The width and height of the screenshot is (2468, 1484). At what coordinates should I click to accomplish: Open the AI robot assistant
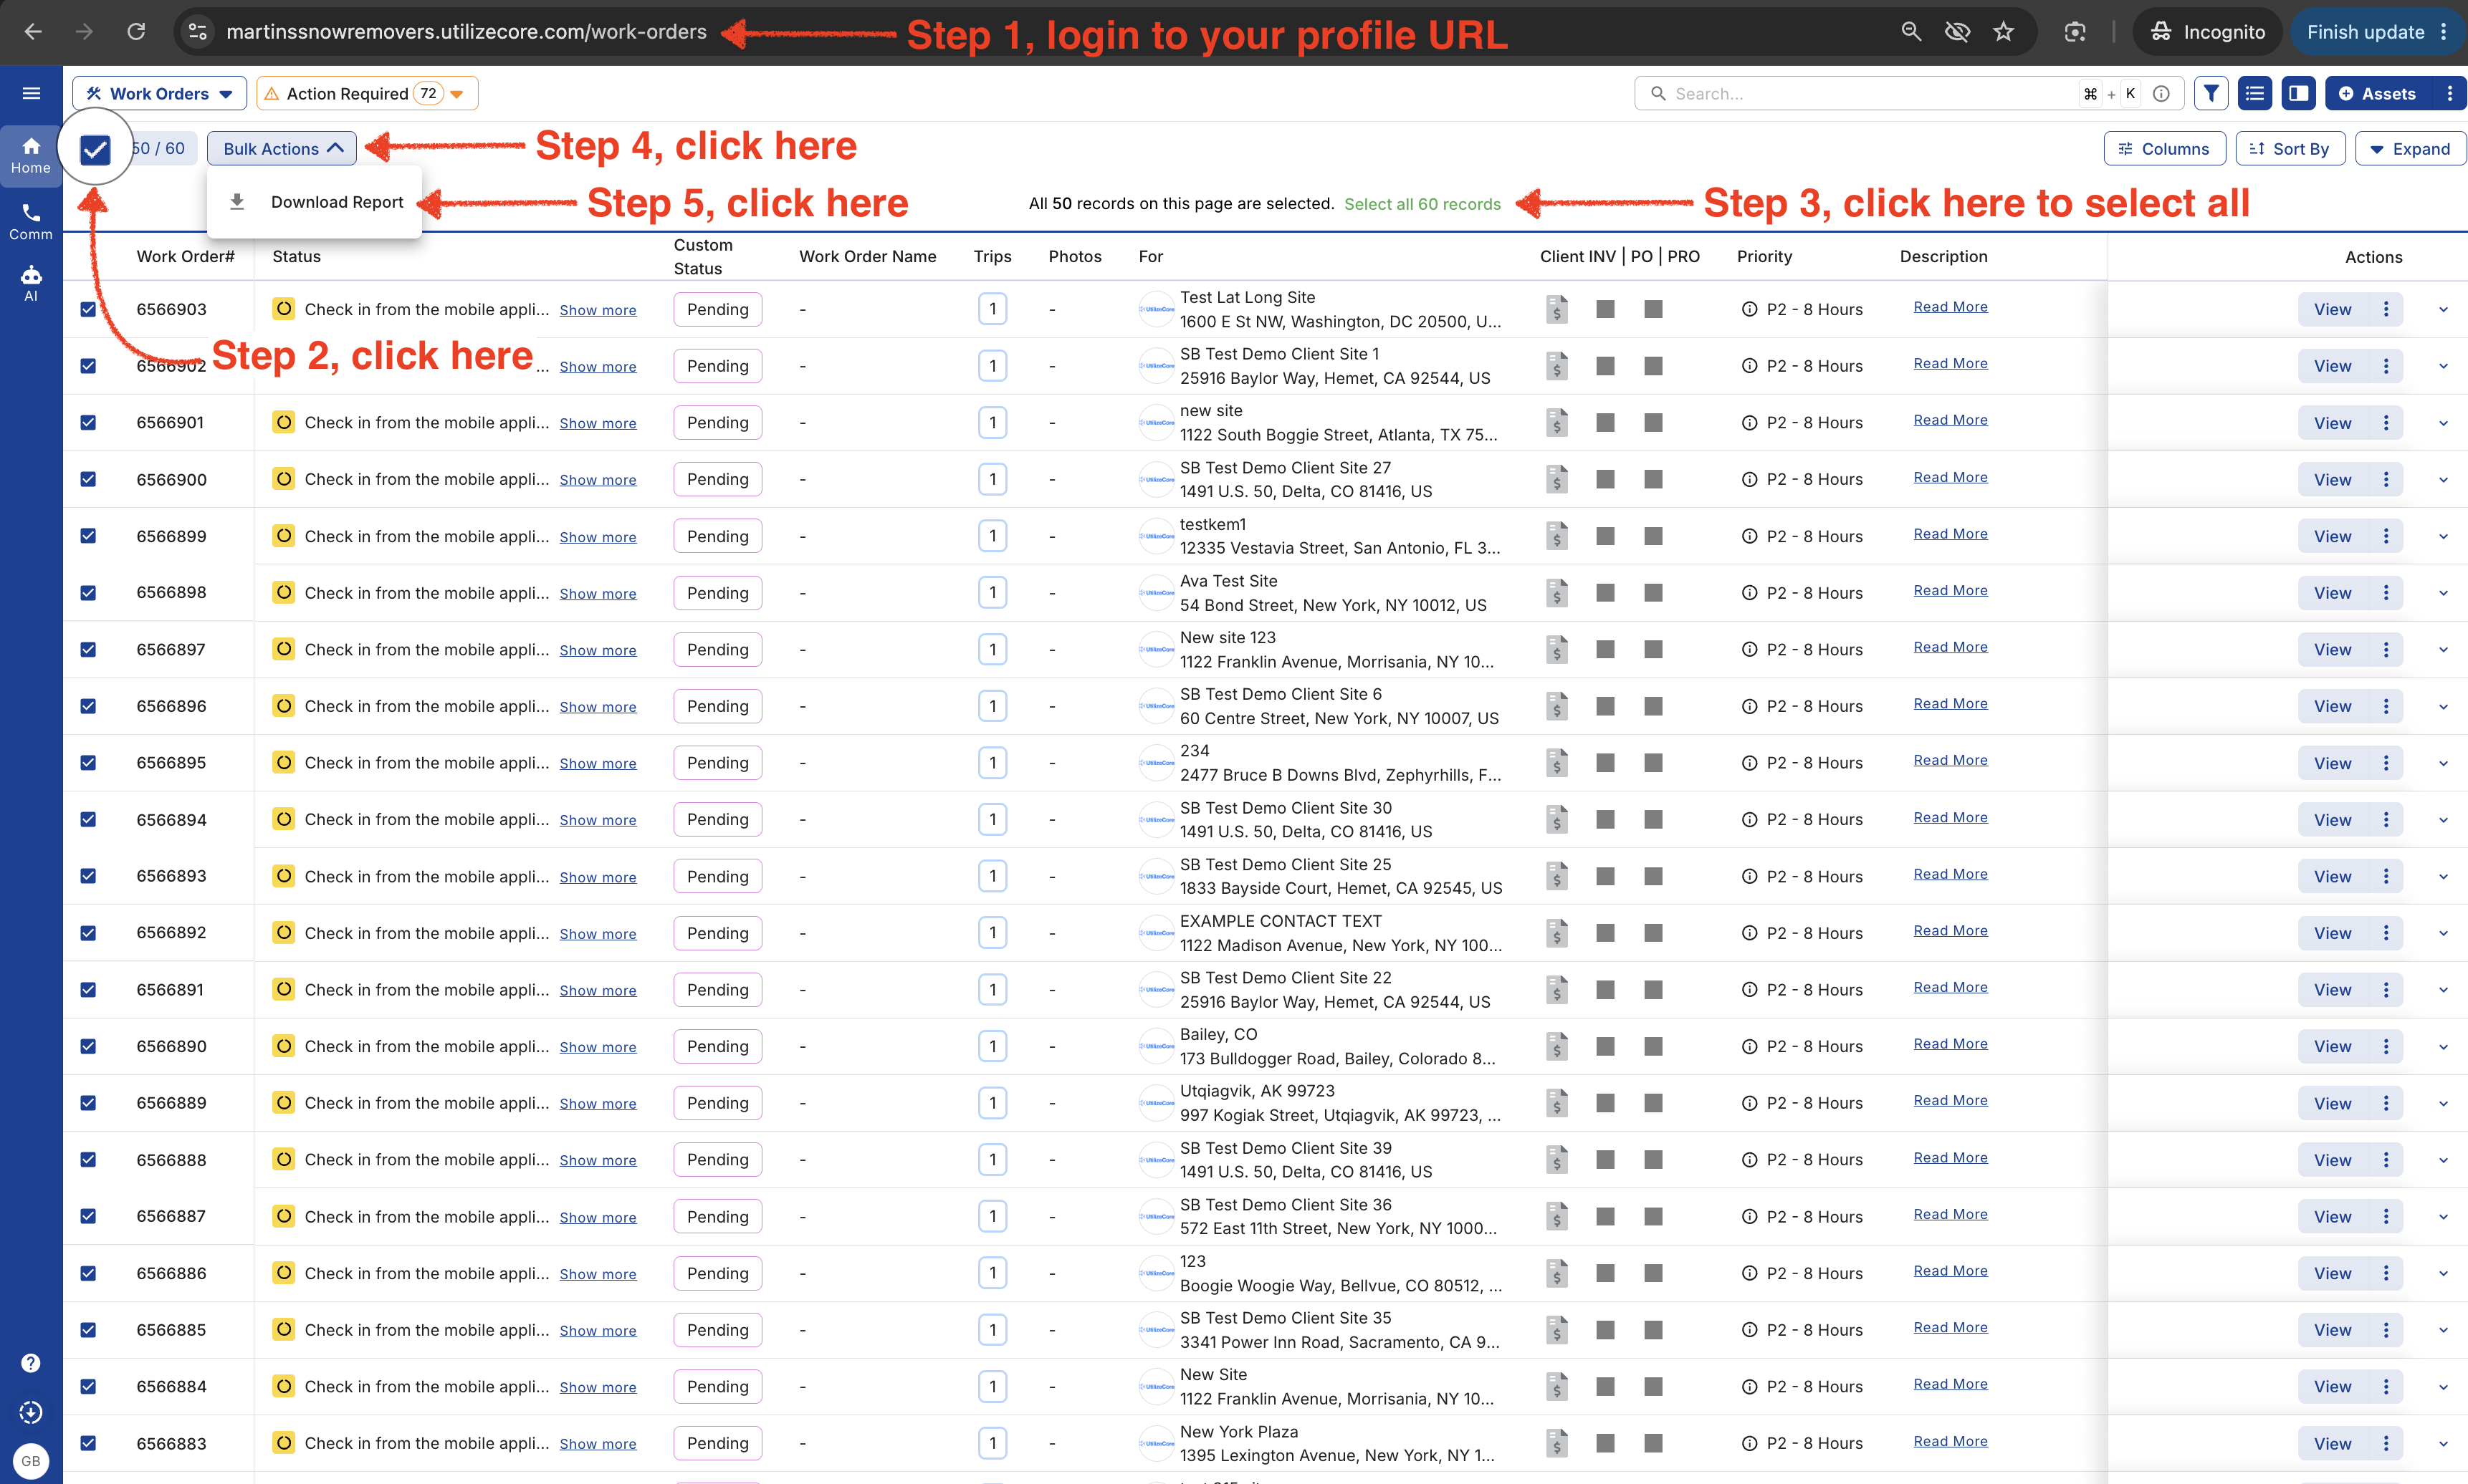[x=31, y=283]
